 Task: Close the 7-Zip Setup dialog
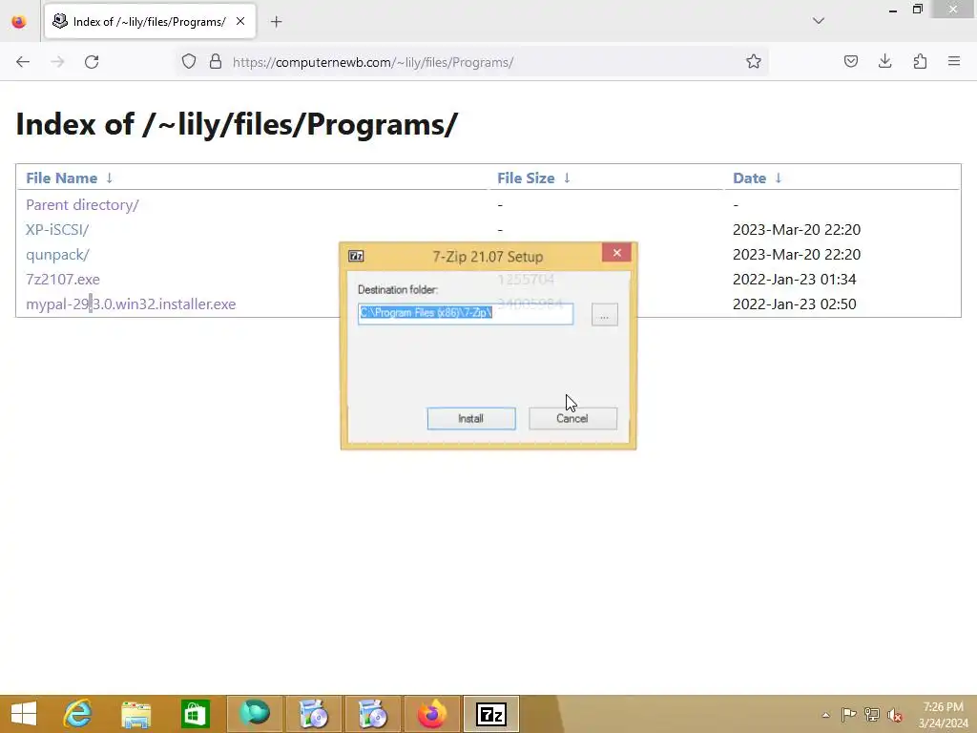617,252
